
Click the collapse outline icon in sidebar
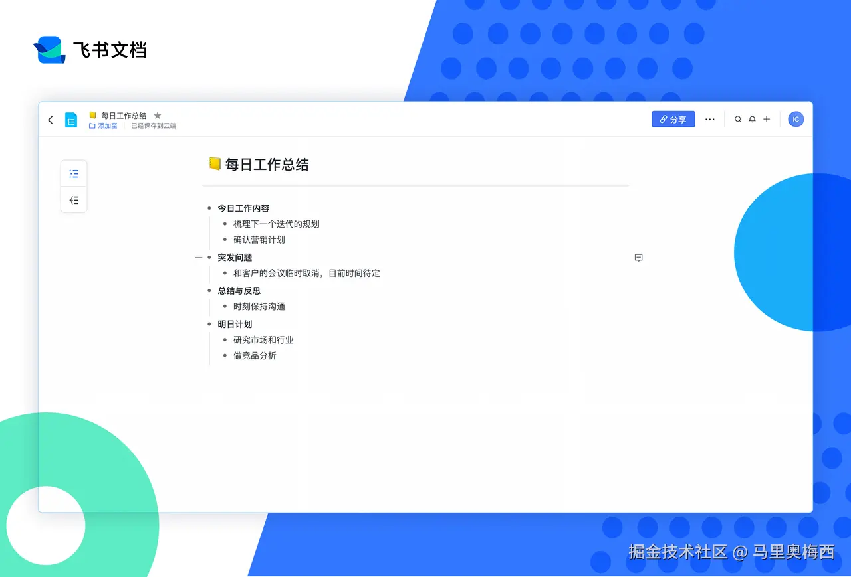pyautogui.click(x=74, y=200)
